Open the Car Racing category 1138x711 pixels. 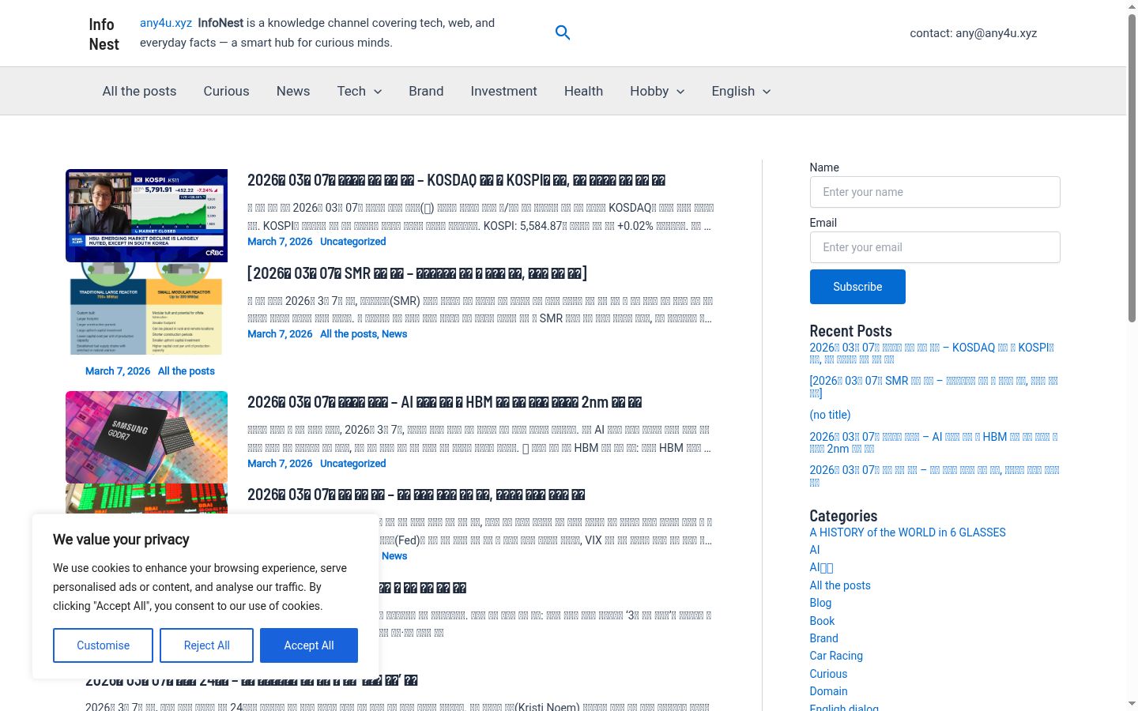[x=836, y=656]
